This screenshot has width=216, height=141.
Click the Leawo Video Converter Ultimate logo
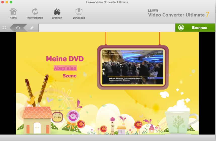179,14
